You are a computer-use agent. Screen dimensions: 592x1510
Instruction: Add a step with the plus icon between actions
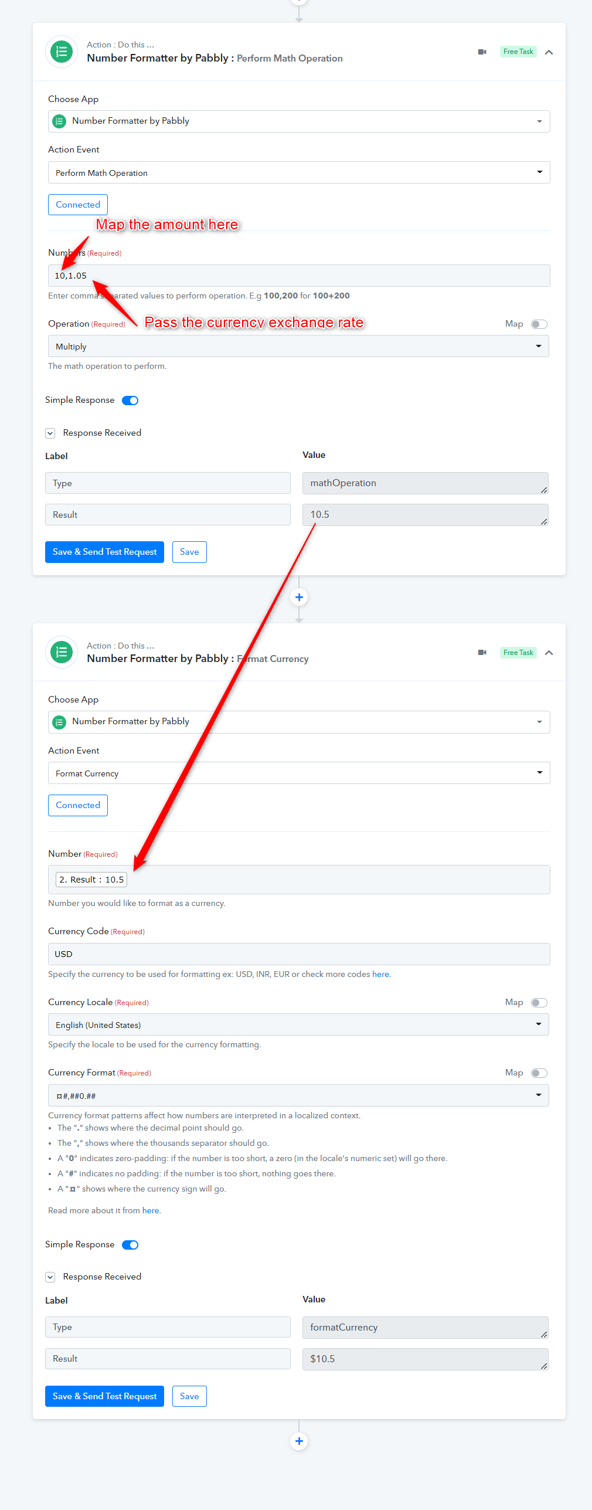click(299, 597)
